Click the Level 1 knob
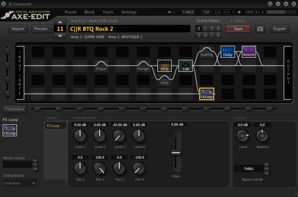298x197 pixels. coord(80,136)
